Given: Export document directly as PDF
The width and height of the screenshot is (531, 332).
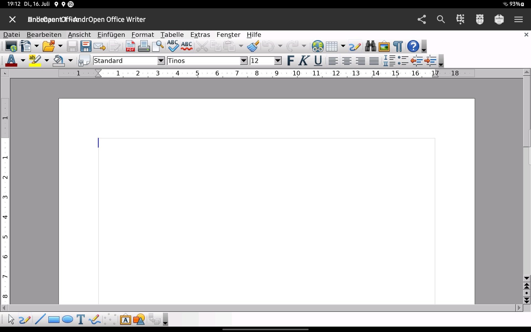Looking at the screenshot, I should pos(130,46).
